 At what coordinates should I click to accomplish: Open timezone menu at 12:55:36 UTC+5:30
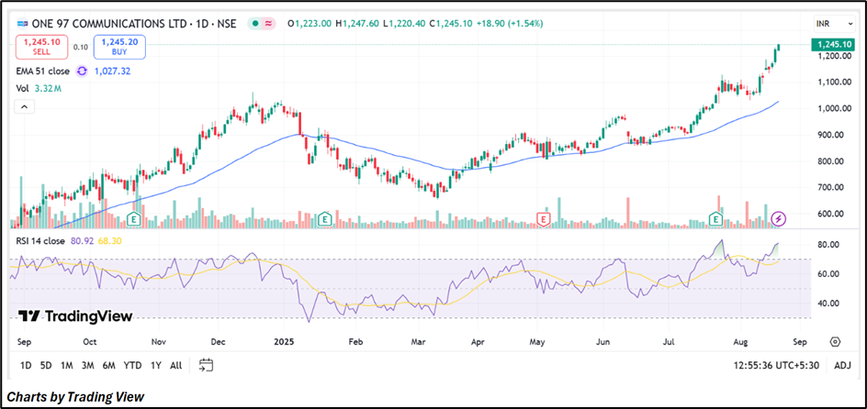pos(769,365)
